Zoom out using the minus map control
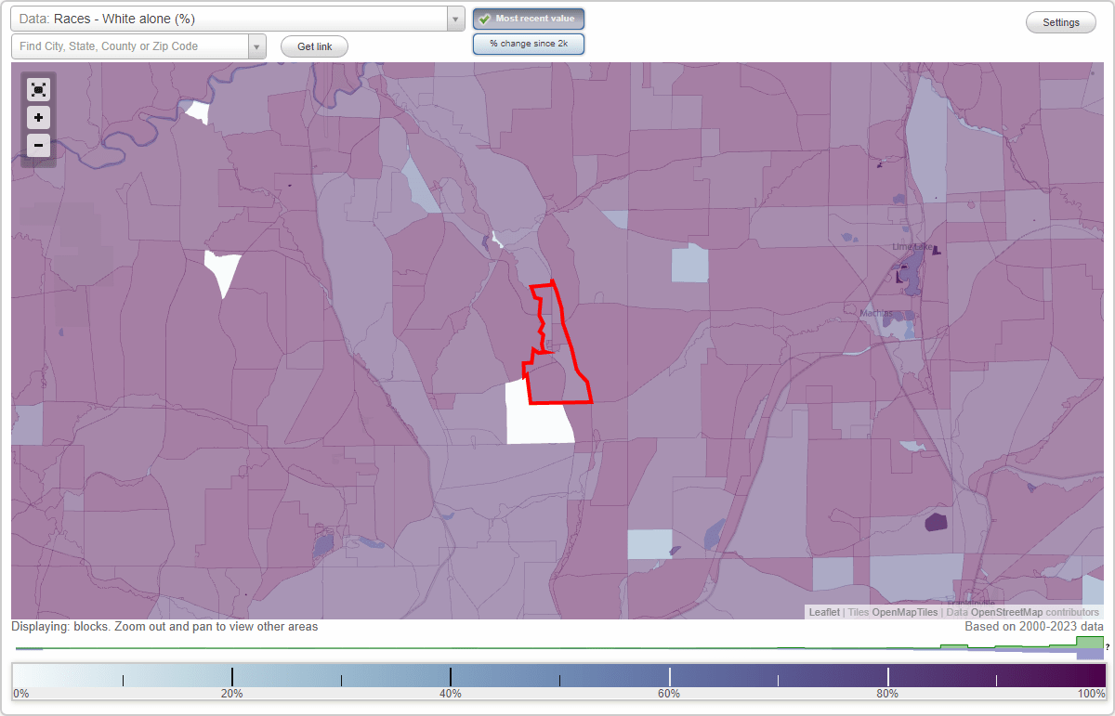 tap(38, 145)
